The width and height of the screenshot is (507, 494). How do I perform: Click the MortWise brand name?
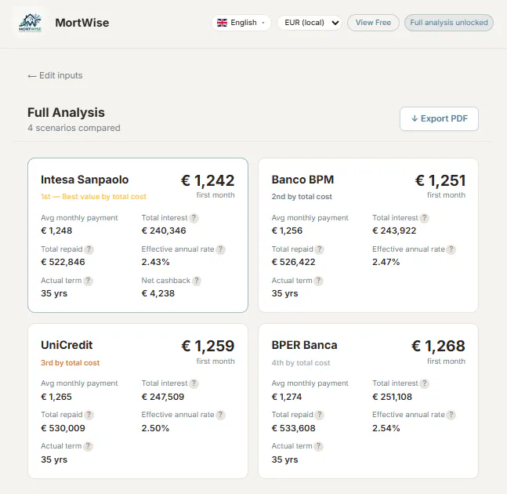coord(82,23)
